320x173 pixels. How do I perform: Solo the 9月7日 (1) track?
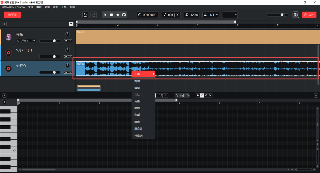[70, 56]
